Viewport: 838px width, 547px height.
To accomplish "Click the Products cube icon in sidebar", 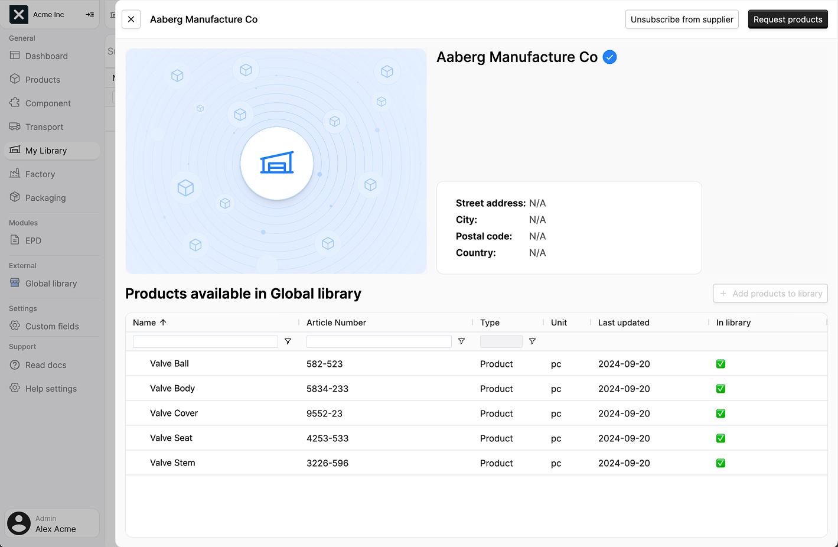I will pyautogui.click(x=15, y=79).
